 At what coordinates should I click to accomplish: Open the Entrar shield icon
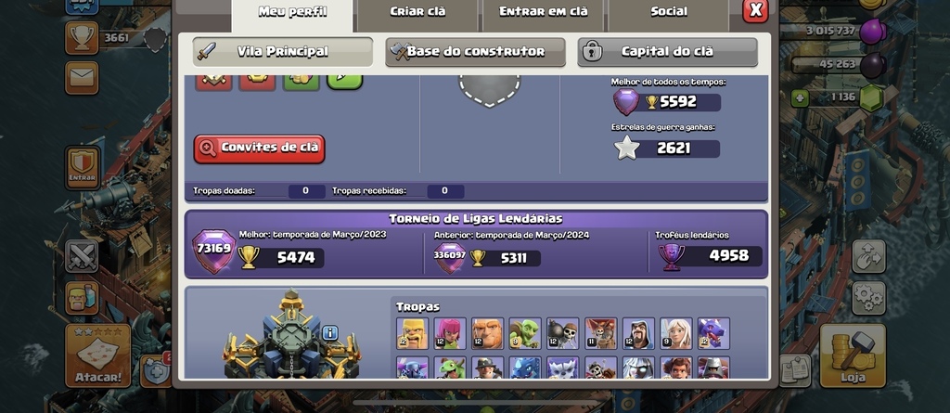[x=82, y=167]
